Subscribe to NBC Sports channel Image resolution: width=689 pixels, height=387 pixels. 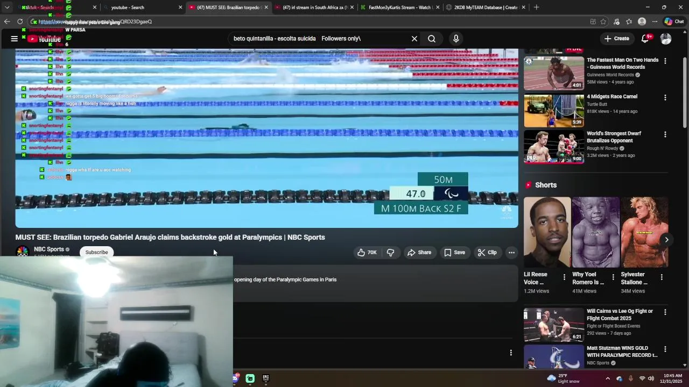[96, 252]
